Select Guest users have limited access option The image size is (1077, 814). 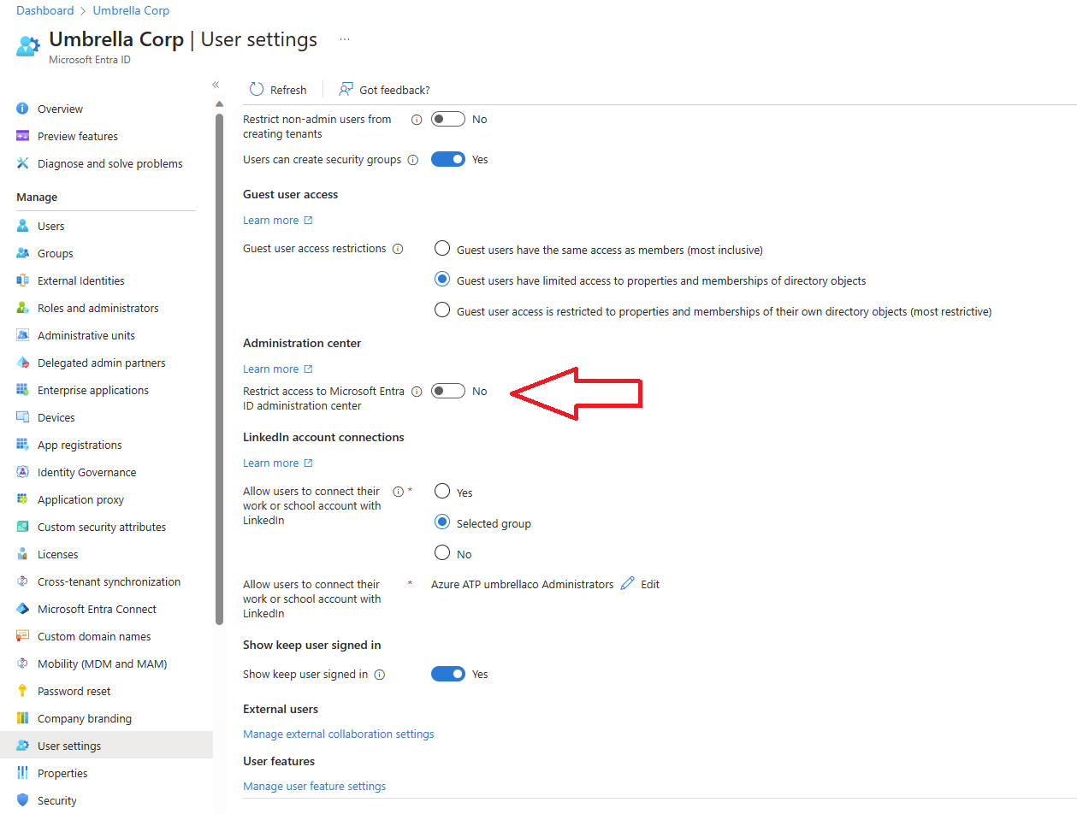tap(442, 280)
